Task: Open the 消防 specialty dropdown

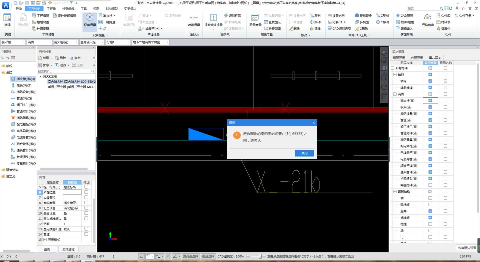Action: [39, 42]
